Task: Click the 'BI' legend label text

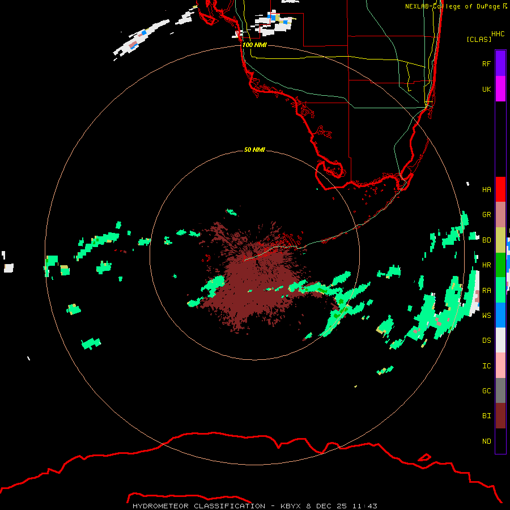Action: click(486, 416)
